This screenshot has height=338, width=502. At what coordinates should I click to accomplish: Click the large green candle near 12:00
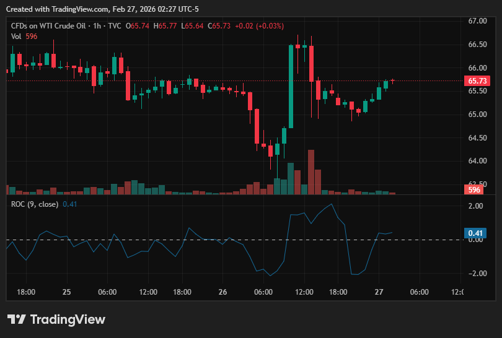point(291,86)
